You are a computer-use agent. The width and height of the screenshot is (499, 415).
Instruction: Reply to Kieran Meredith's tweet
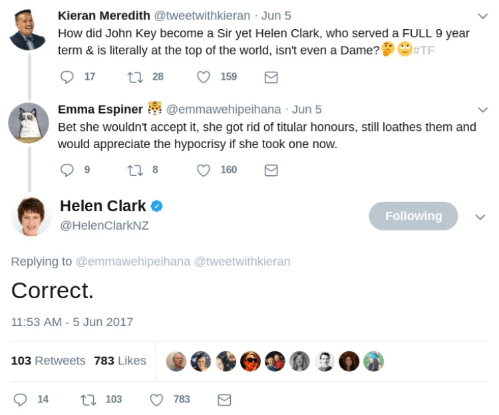click(67, 76)
